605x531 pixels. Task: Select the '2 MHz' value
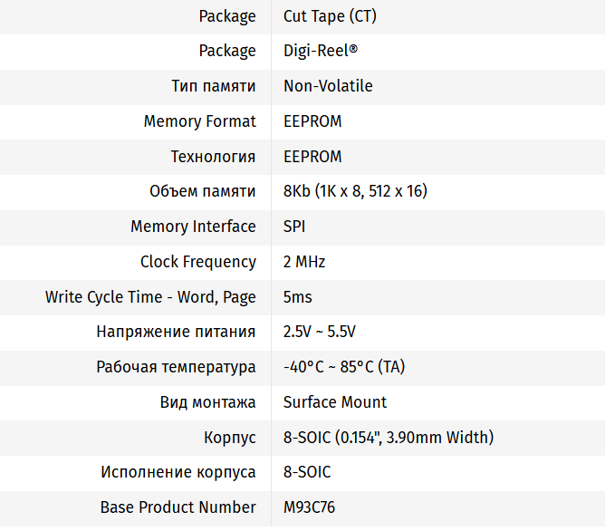point(304,262)
